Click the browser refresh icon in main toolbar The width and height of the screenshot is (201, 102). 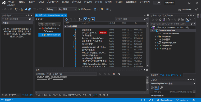click(95, 9)
